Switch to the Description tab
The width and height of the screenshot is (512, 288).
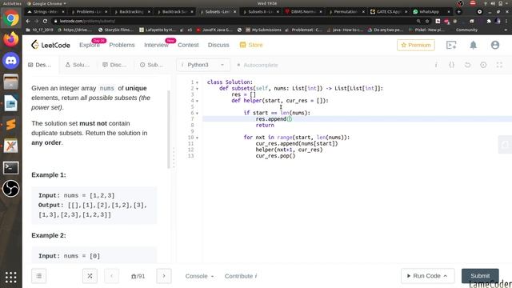coord(39,65)
